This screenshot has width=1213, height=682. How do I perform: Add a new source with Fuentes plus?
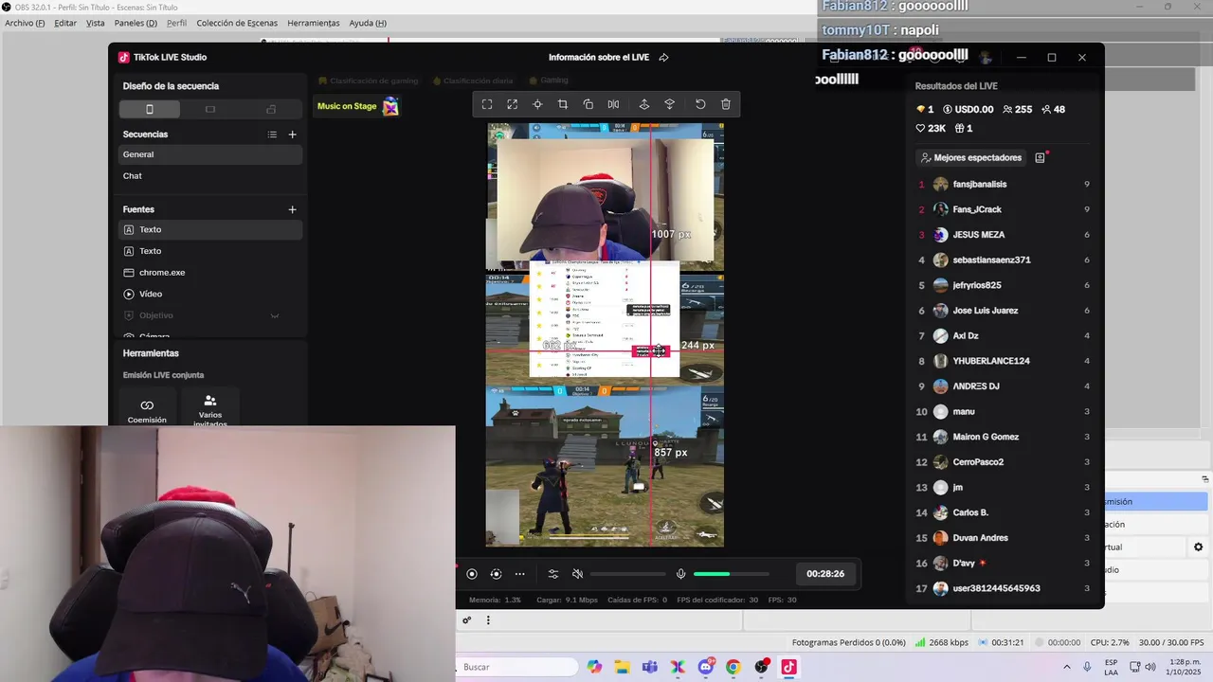tap(292, 209)
